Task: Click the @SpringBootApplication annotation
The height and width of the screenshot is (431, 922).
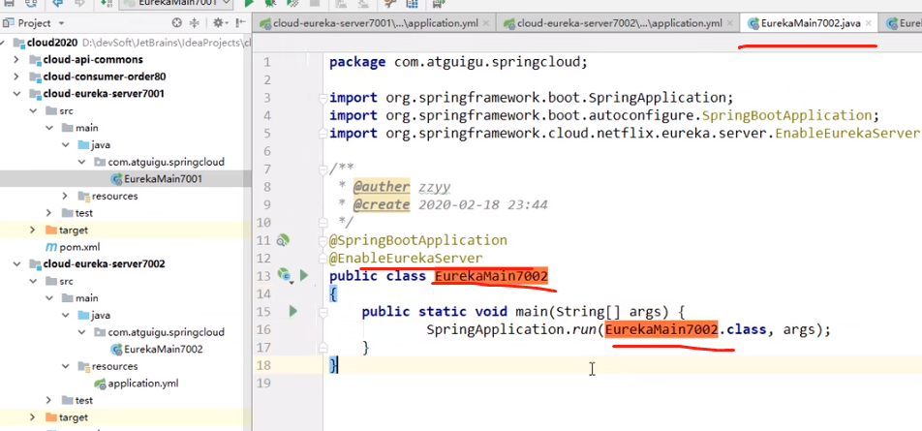Action: coord(418,240)
